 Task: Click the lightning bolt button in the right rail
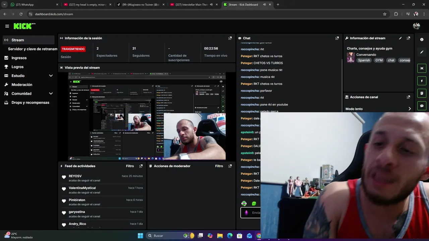(422, 81)
